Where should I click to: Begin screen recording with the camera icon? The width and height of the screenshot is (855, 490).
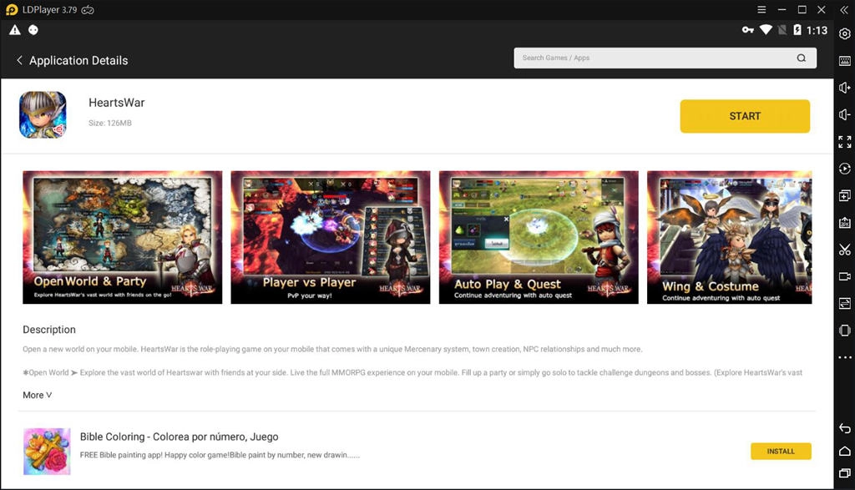coord(844,277)
